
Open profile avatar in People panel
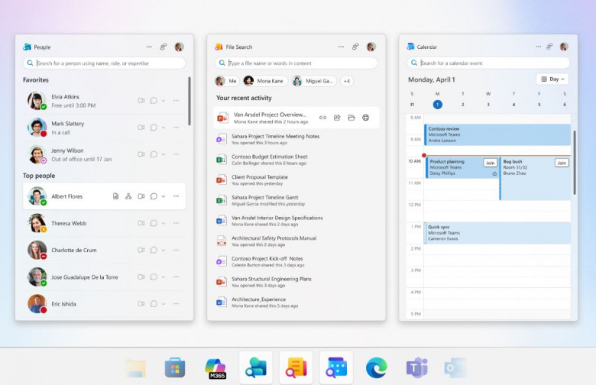[x=179, y=47]
